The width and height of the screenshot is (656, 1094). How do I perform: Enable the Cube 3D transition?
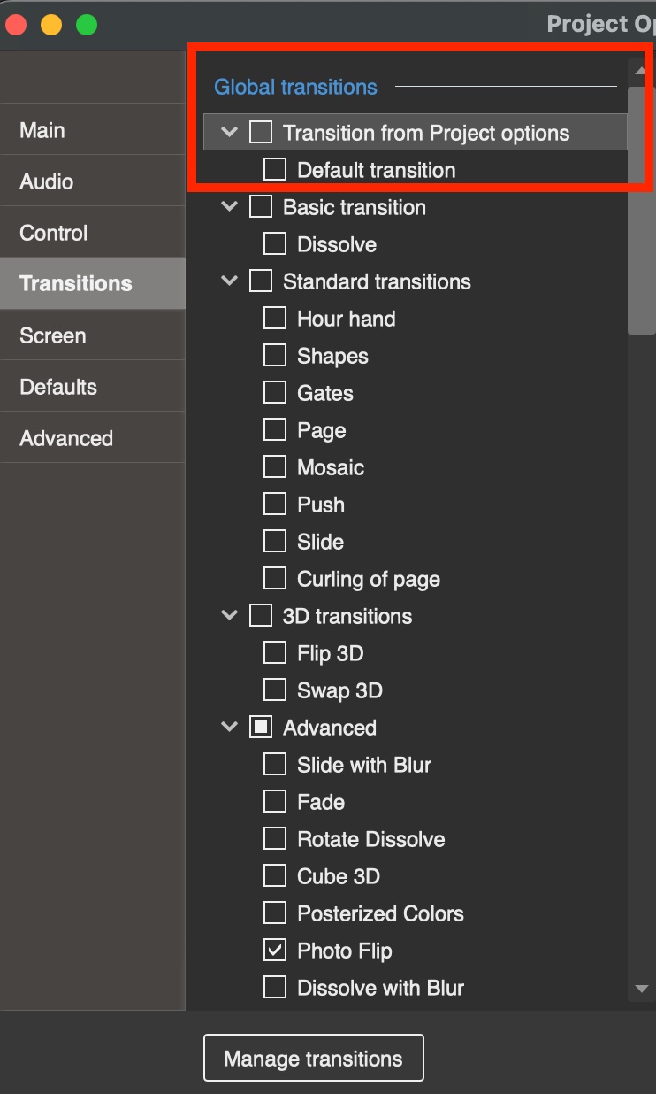pyautogui.click(x=275, y=876)
